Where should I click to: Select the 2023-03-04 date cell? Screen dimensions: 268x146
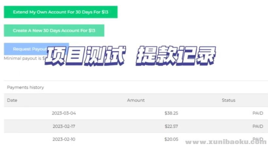pyautogui.click(x=64, y=113)
